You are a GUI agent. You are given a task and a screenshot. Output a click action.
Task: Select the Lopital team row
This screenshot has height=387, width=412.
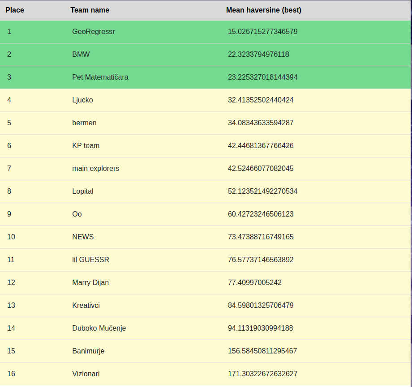pyautogui.click(x=205, y=191)
